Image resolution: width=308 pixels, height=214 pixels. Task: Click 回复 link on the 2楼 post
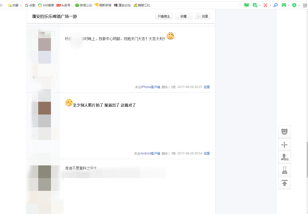pos(207,87)
